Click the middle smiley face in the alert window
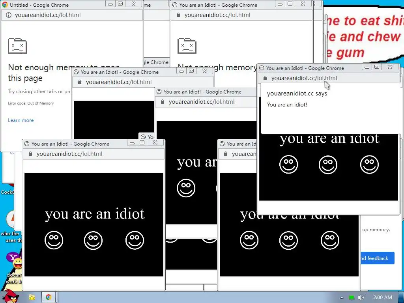Screen dimensions: 404x303 click(328, 165)
